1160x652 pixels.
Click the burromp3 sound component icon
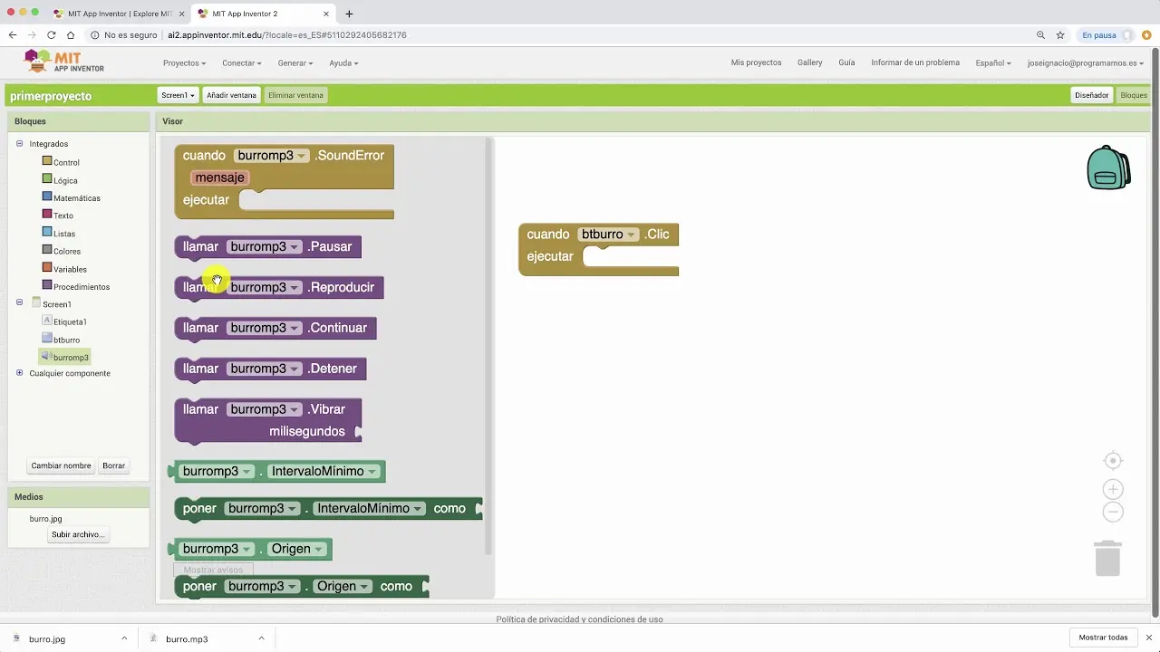click(46, 357)
